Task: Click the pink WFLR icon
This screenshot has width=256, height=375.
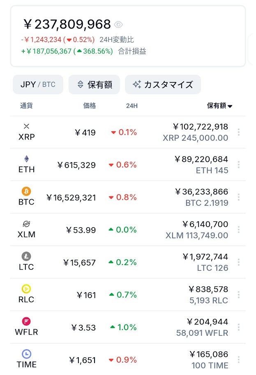Action: pos(27,321)
